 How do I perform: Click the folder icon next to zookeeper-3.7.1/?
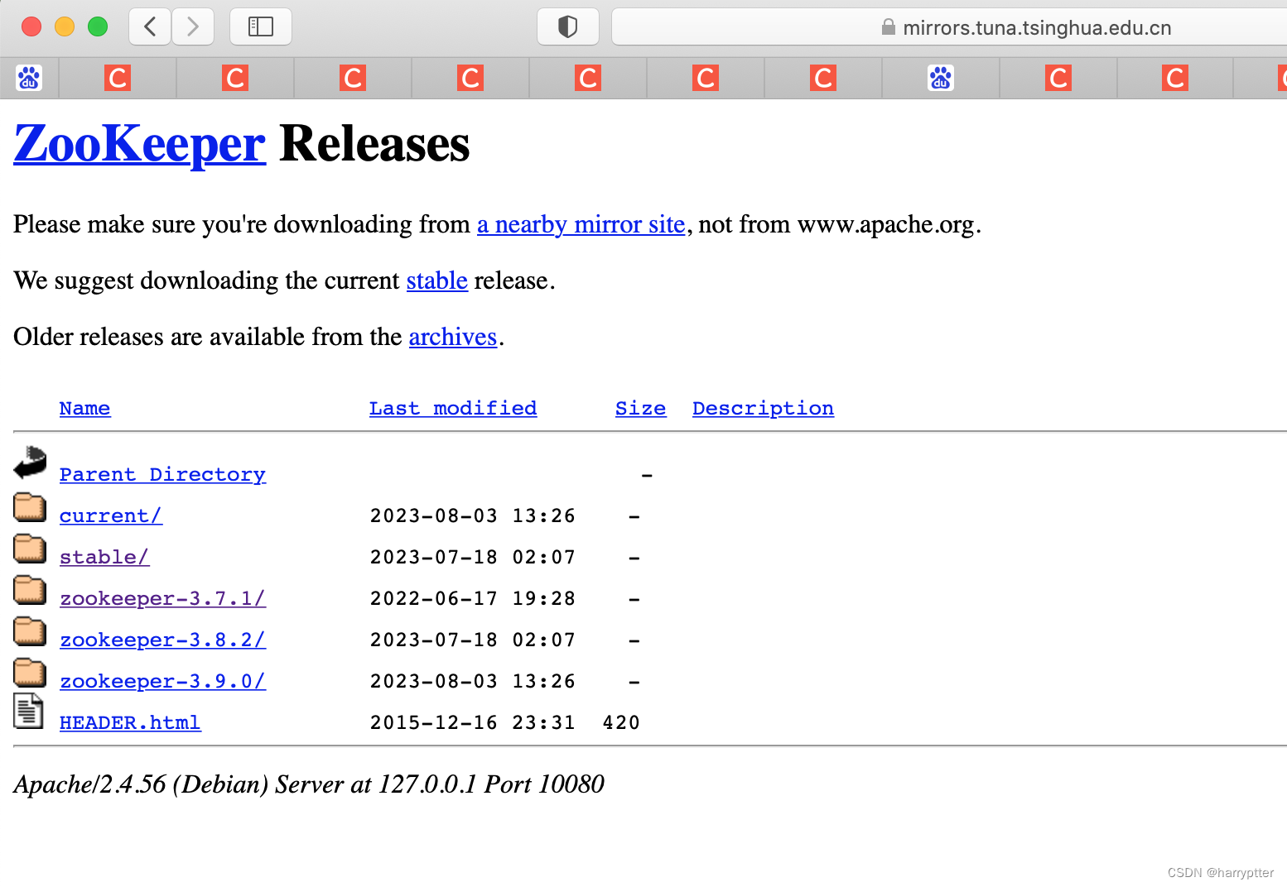30,590
